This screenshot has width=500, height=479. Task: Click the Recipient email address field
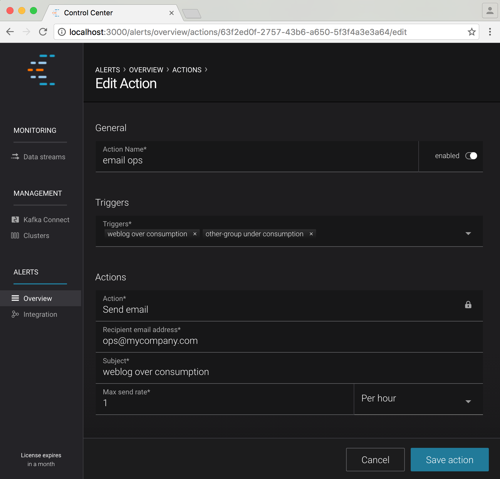(x=289, y=340)
